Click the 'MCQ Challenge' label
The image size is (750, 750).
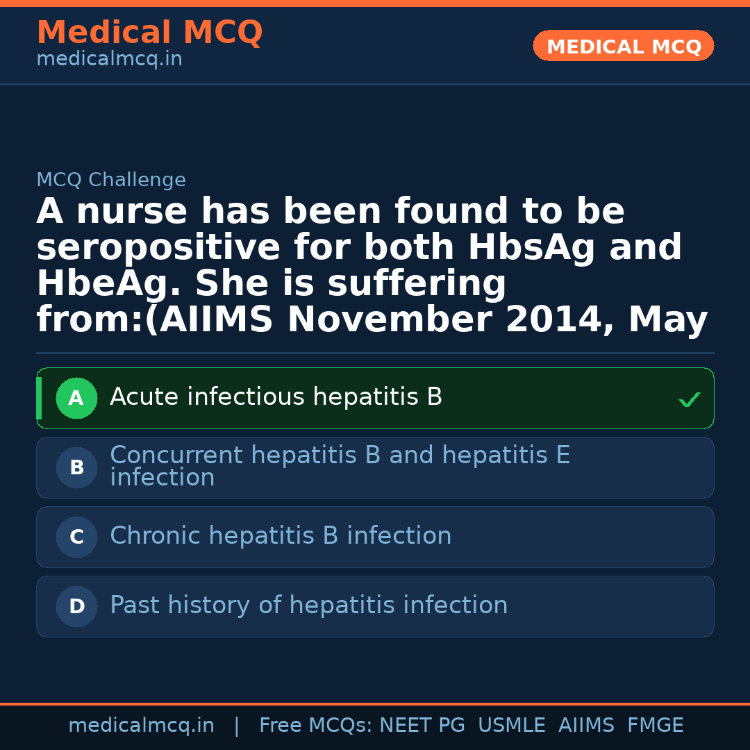pyautogui.click(x=111, y=181)
